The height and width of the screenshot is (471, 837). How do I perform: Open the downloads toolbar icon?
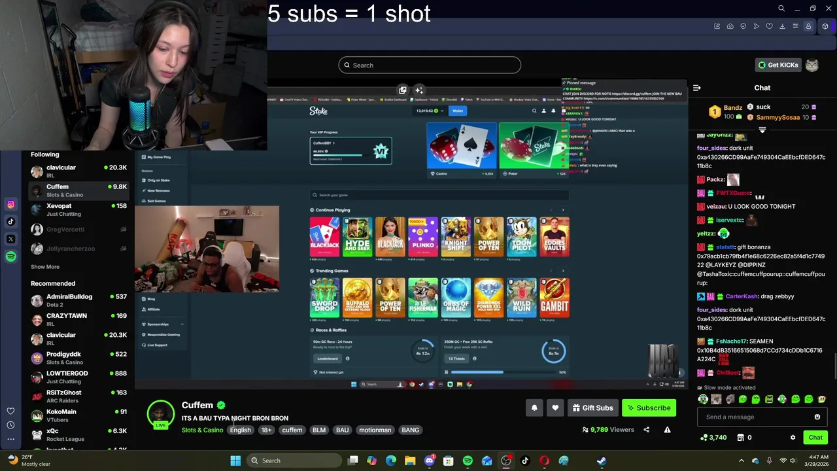click(783, 26)
